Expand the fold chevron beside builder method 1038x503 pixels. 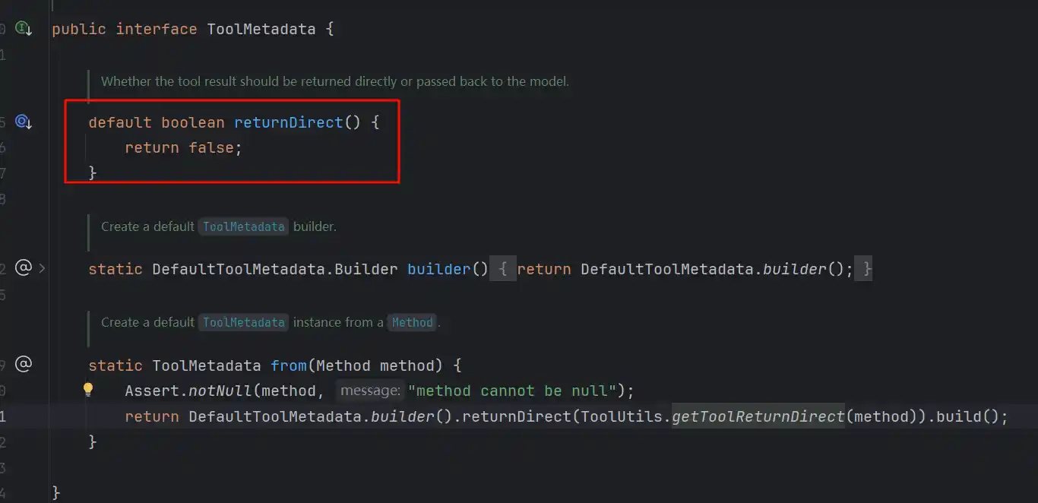[42, 268]
